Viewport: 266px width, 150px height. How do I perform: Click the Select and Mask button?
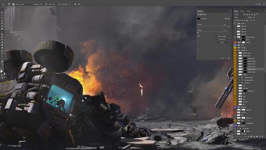tap(222, 36)
